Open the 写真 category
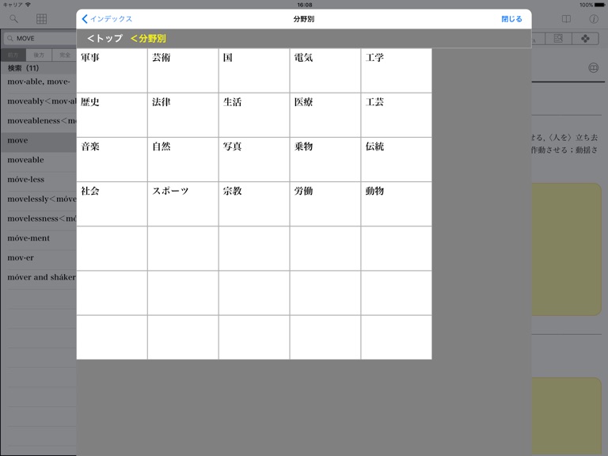This screenshot has width=608, height=456. coord(254,159)
